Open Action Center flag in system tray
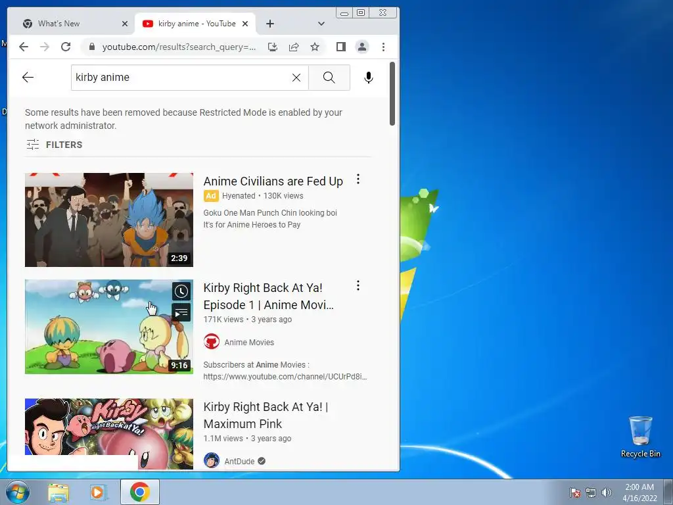Viewport: 673px width, 505px height. tap(574, 493)
